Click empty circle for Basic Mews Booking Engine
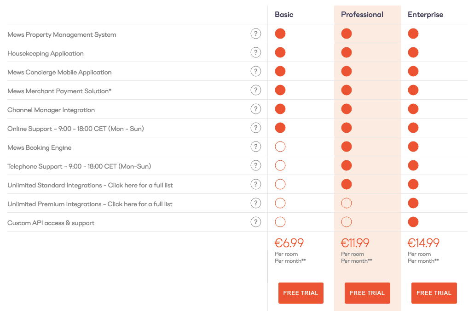 point(280,147)
